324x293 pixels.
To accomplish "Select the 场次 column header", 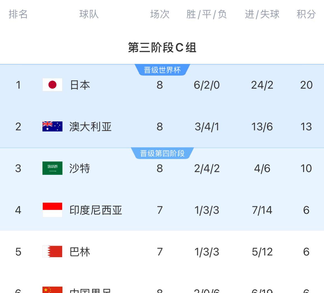I will pyautogui.click(x=160, y=14).
